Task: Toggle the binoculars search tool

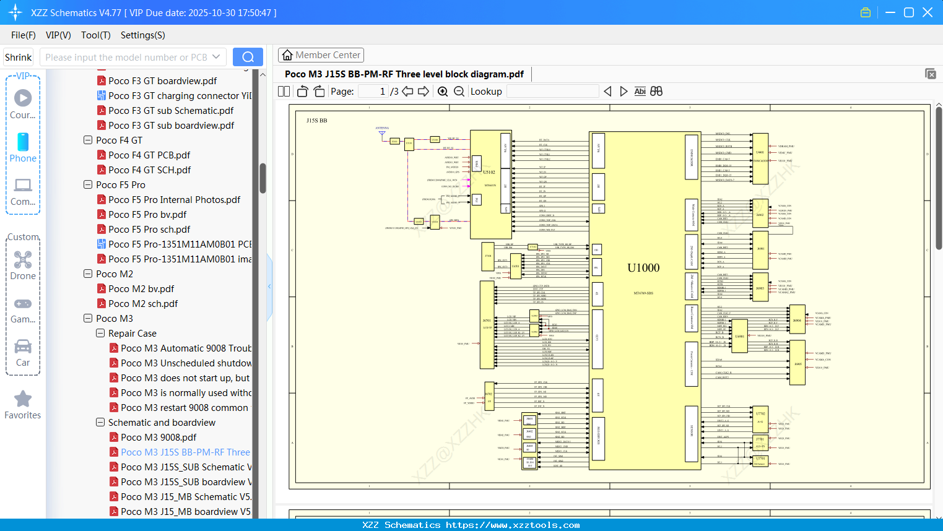Action: click(x=656, y=91)
